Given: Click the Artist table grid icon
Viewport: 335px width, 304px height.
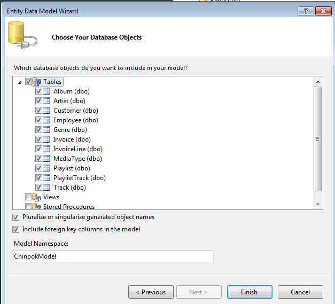Looking at the screenshot, I should 46,101.
